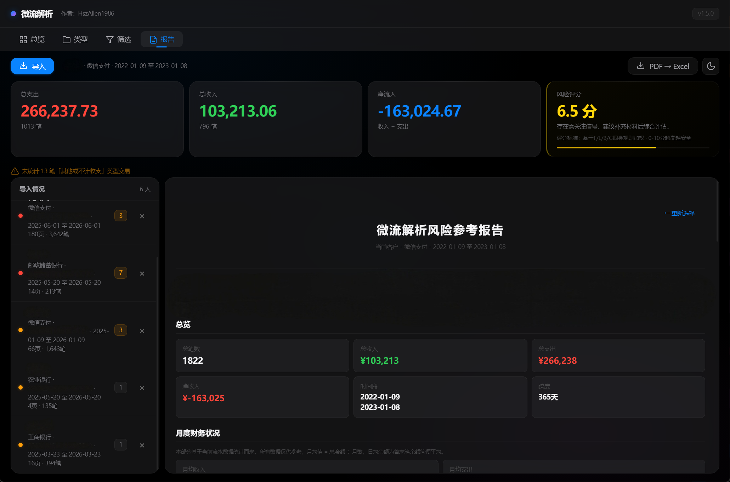Click the 重新选择 link
This screenshot has height=482, width=730.
coord(679,213)
